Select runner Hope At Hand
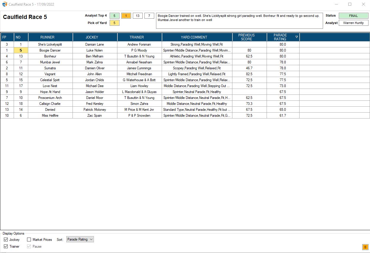370x253 pixels. [50, 92]
